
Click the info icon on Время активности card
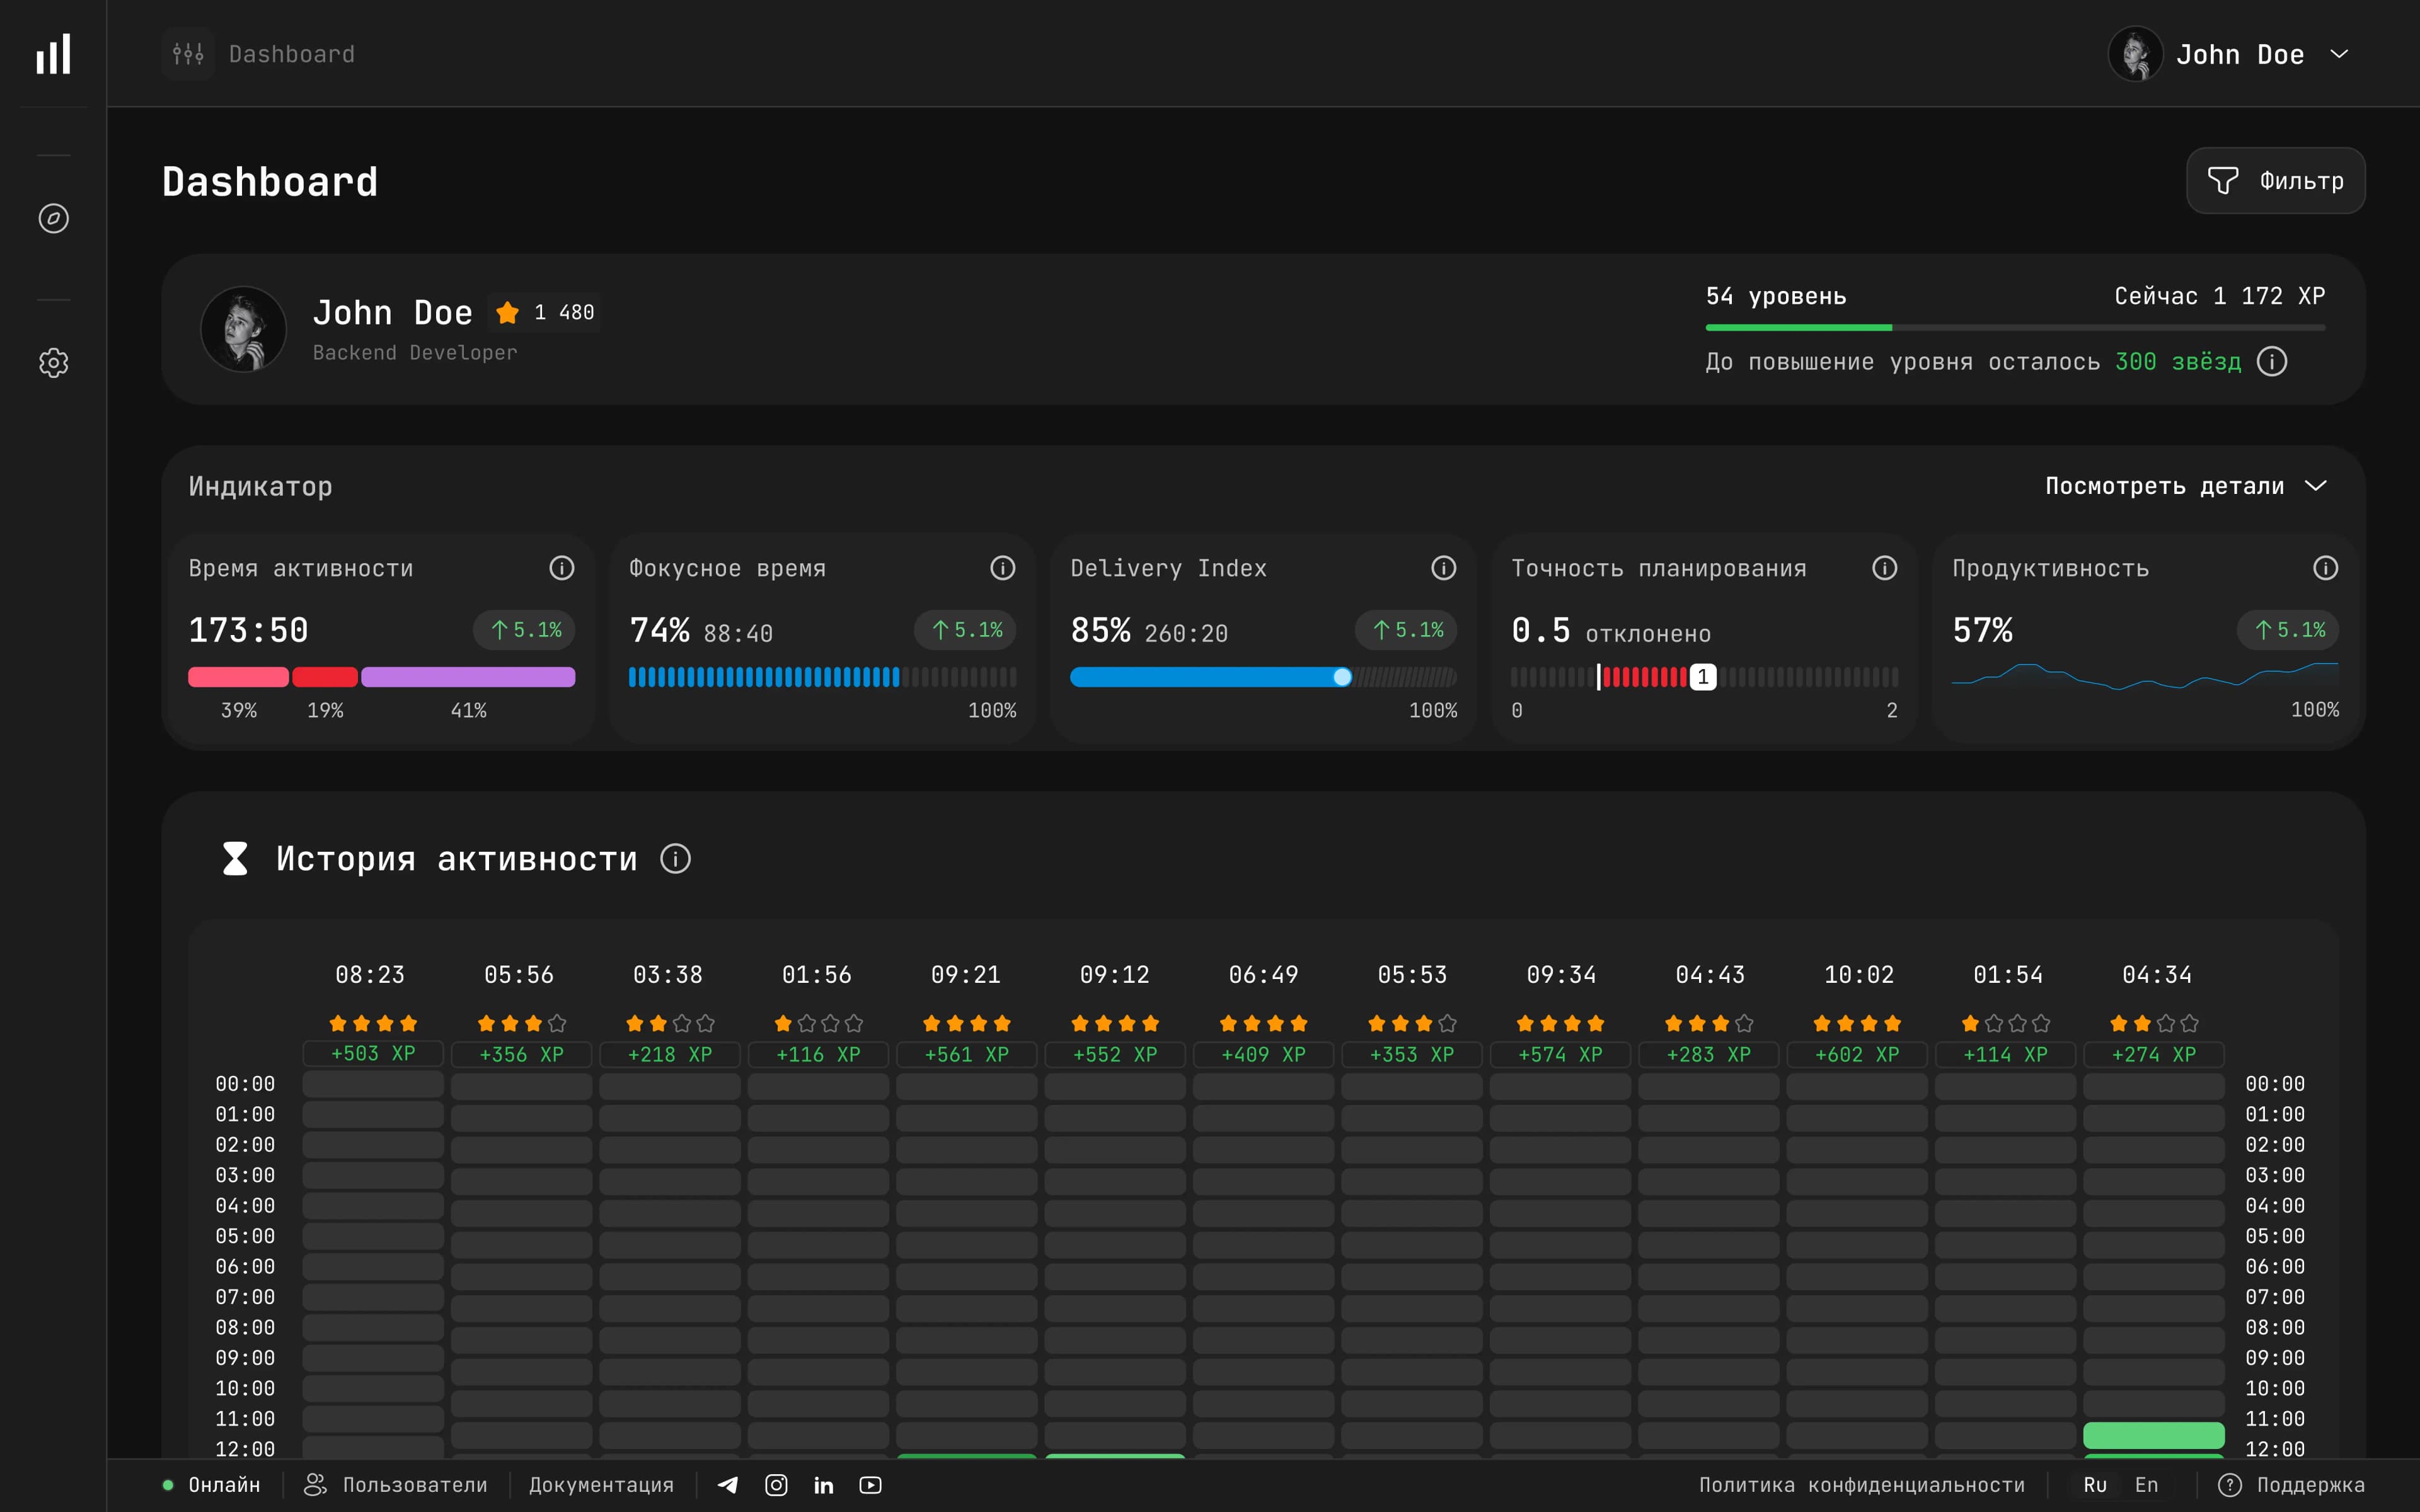point(561,568)
